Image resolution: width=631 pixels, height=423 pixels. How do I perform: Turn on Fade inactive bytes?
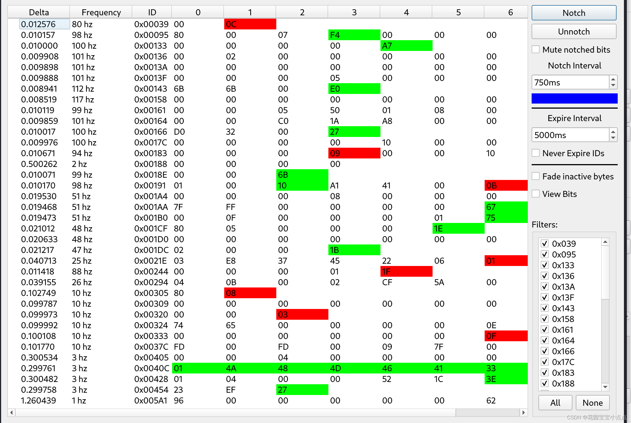tap(536, 176)
